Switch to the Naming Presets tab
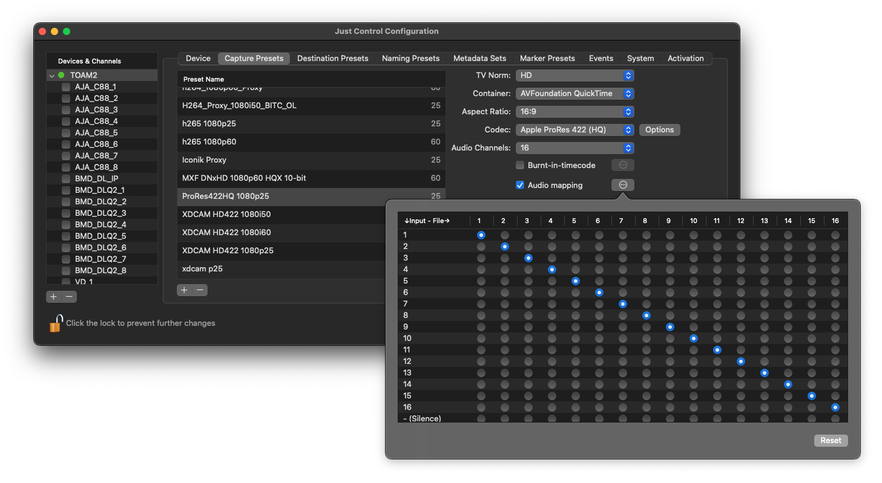 [x=411, y=59]
